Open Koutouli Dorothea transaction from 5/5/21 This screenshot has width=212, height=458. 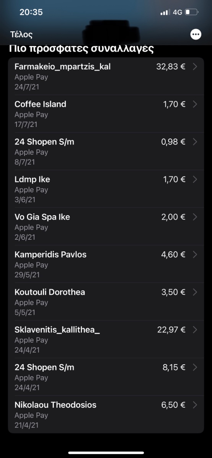[106, 302]
